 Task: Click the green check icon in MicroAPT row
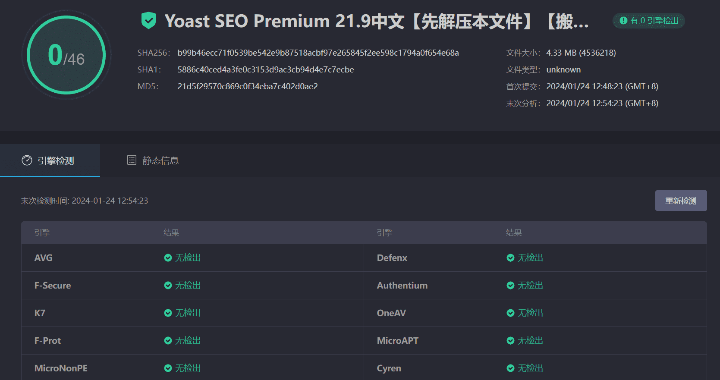[x=510, y=341]
